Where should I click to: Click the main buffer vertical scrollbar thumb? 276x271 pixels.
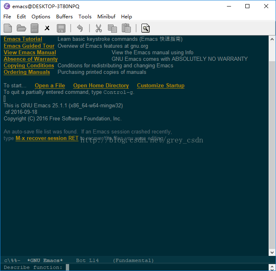pyautogui.click(x=272, y=155)
